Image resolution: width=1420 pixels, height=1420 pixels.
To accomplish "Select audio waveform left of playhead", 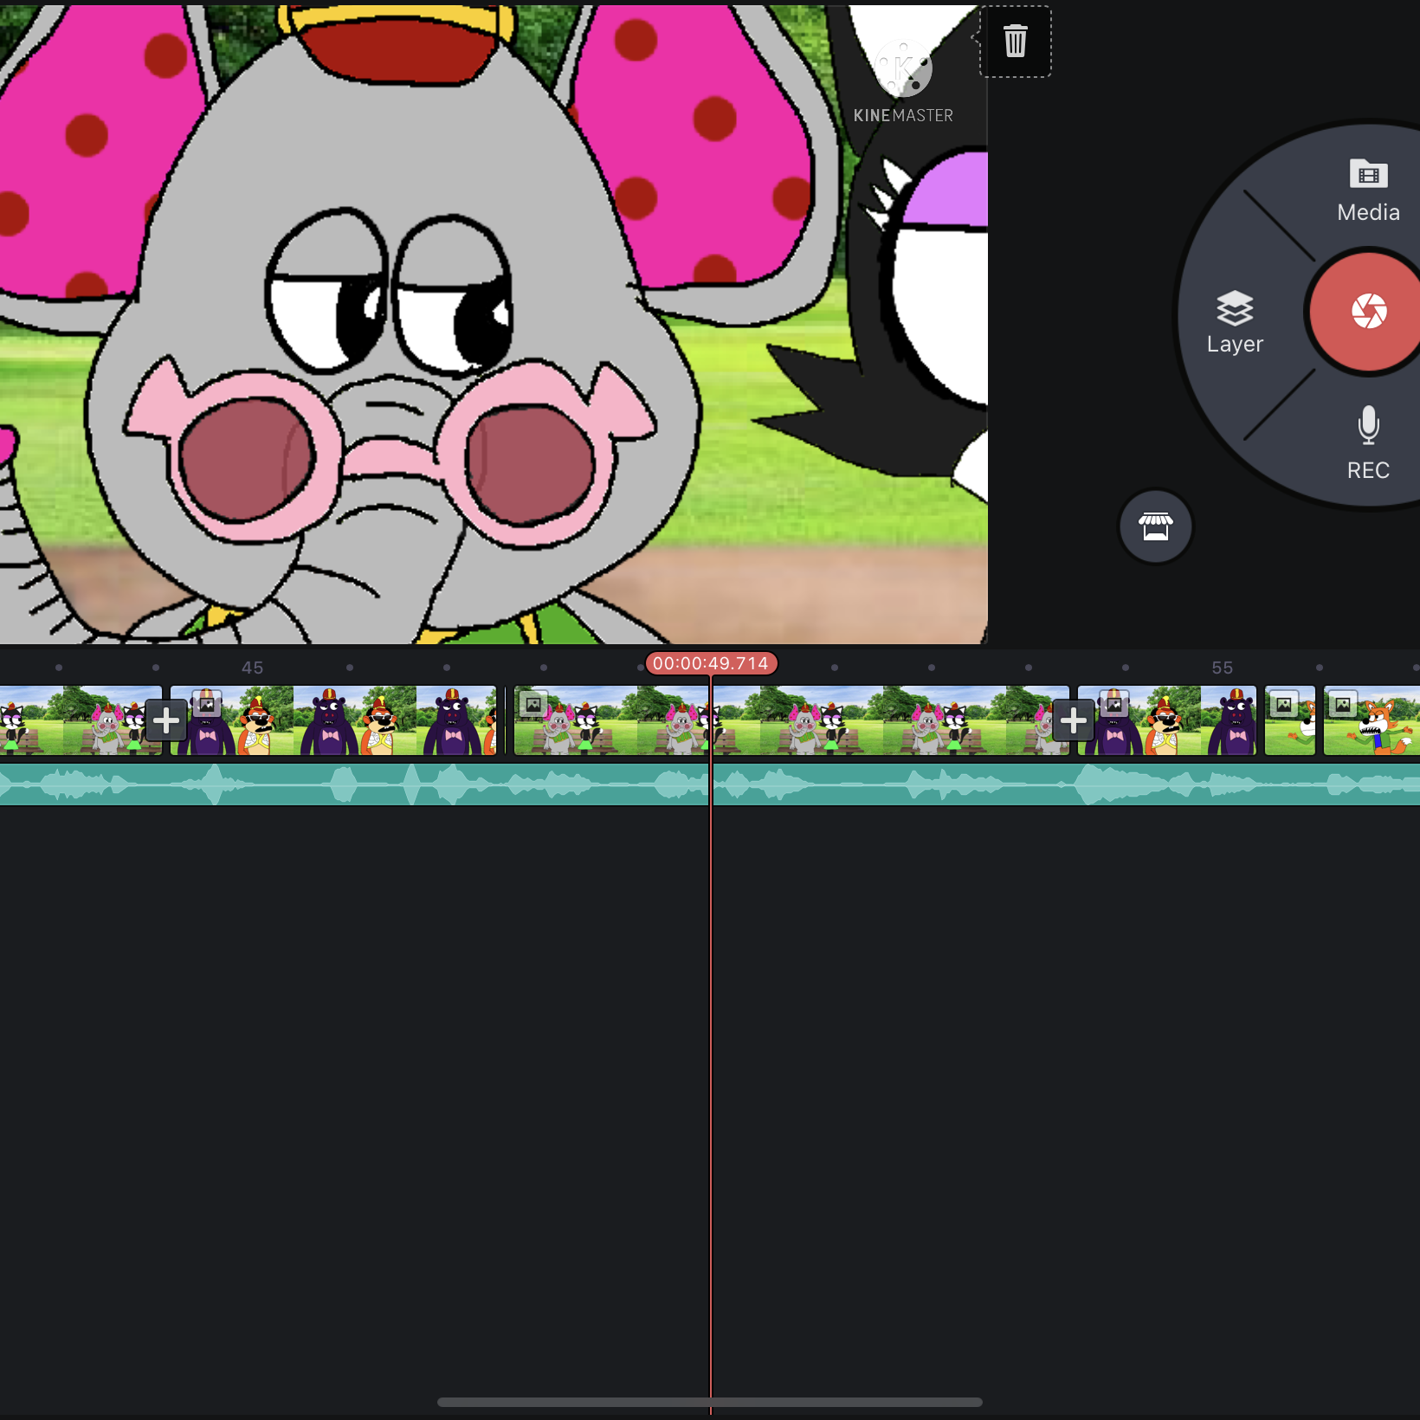I will coord(346,784).
